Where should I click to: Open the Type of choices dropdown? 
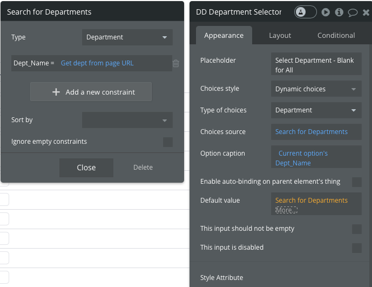[316, 110]
